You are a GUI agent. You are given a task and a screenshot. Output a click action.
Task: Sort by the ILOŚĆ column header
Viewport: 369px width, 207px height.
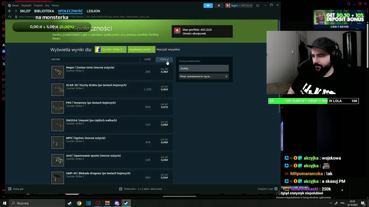point(148,60)
